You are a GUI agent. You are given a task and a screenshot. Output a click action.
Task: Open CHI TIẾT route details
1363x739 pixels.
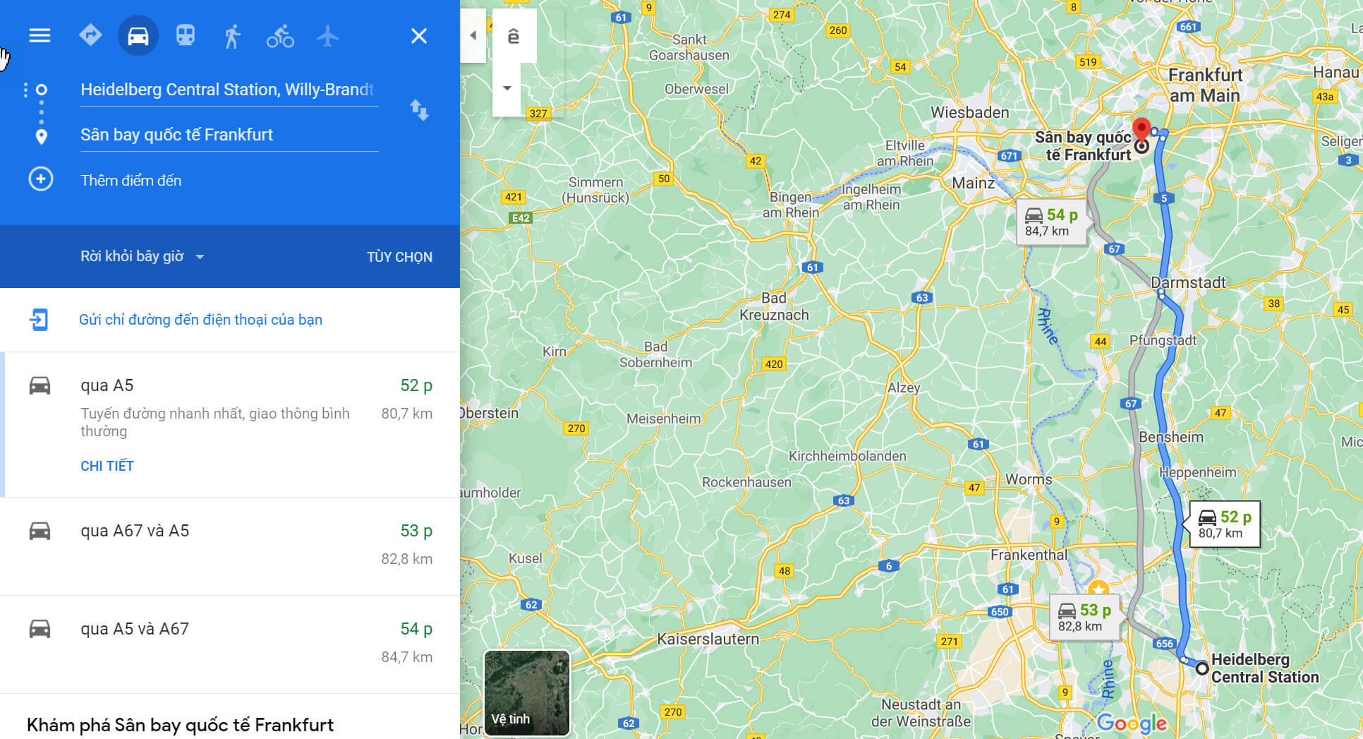point(107,466)
